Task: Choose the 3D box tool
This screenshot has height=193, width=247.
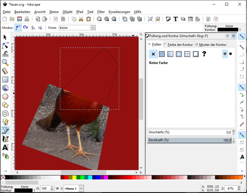Action: 5,88
